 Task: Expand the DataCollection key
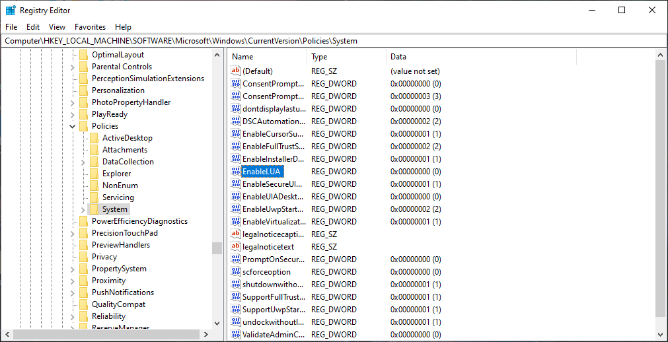(x=83, y=162)
